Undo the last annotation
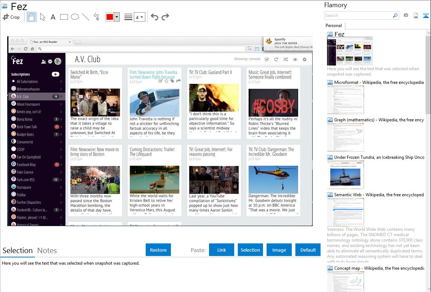This screenshot has width=431, height=292. click(x=154, y=17)
